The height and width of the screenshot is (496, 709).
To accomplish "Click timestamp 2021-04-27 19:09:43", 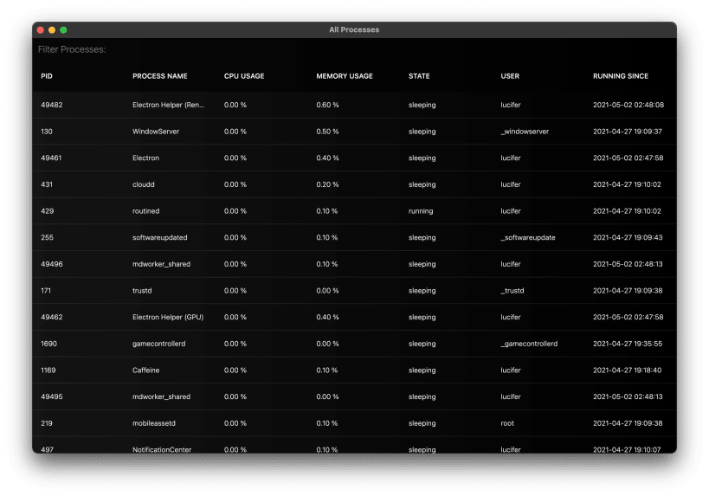I will 628,237.
